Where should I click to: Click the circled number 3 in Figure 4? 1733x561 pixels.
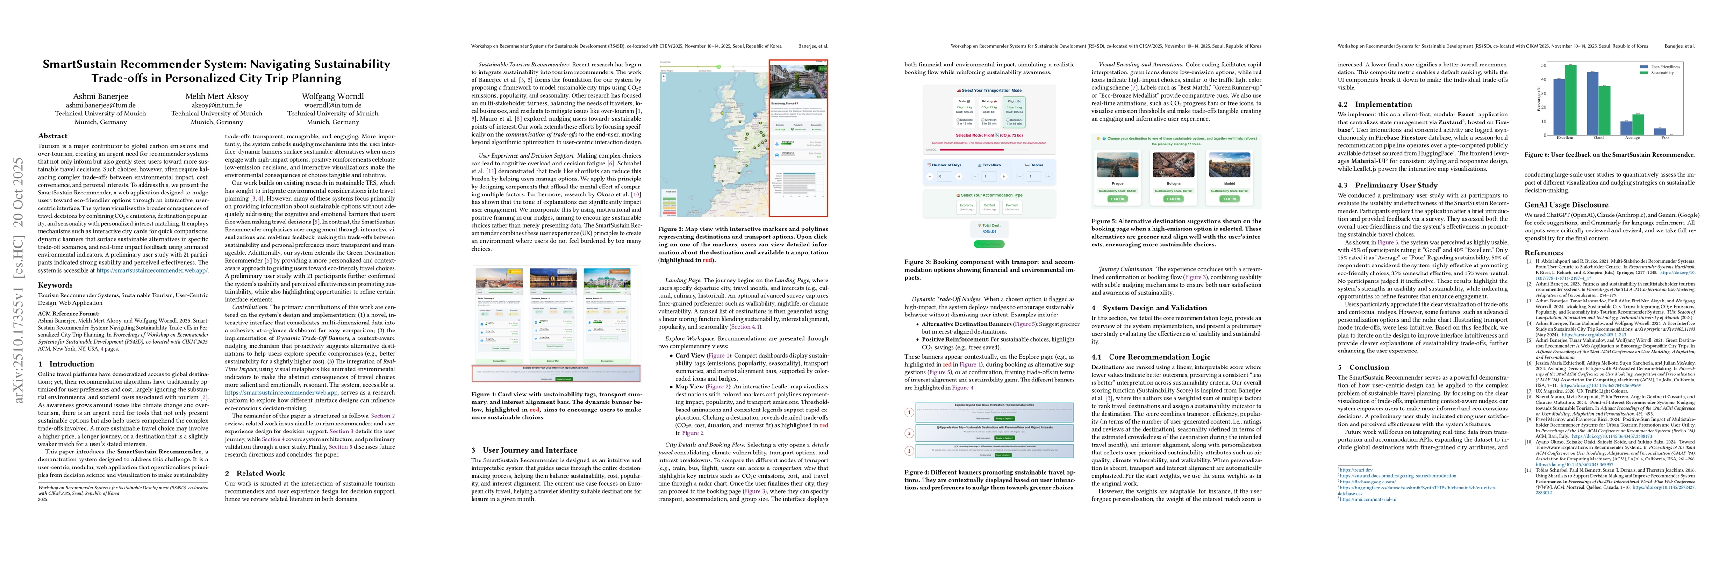909,451
